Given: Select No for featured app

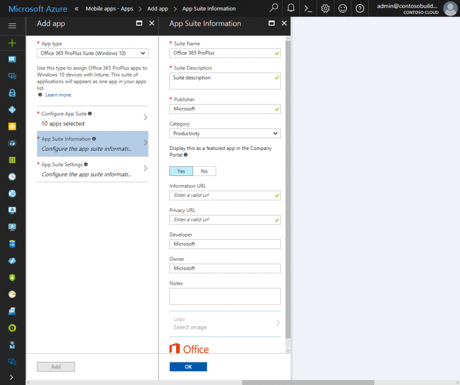Looking at the screenshot, I should click(204, 171).
